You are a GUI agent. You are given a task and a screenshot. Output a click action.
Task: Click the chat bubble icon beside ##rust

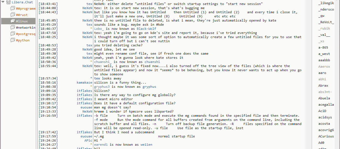(12, 15)
